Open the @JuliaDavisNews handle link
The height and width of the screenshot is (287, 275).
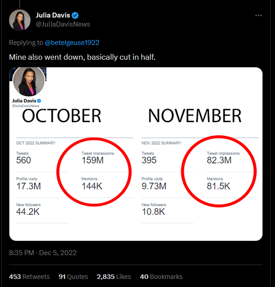pos(63,24)
